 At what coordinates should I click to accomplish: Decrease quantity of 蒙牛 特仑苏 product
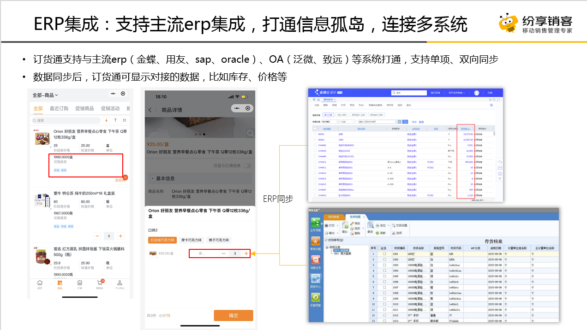(97, 236)
